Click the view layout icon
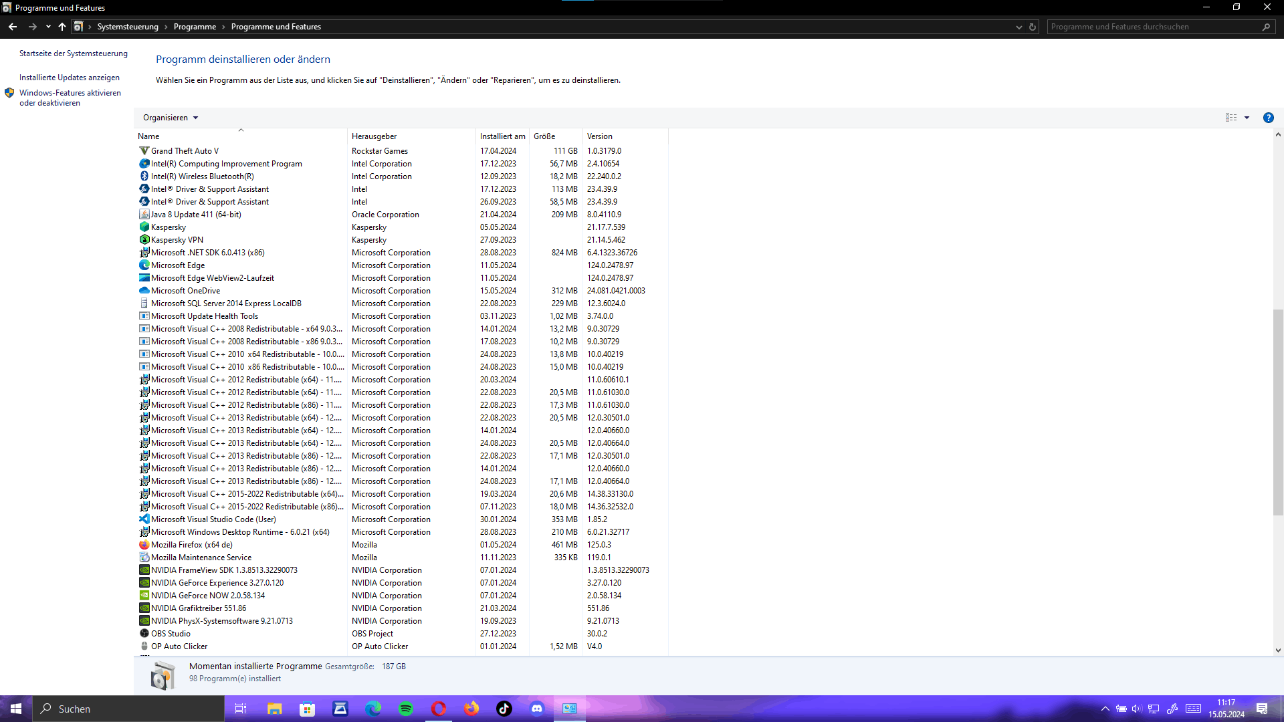Screen dimensions: 1284x722 1231,118
